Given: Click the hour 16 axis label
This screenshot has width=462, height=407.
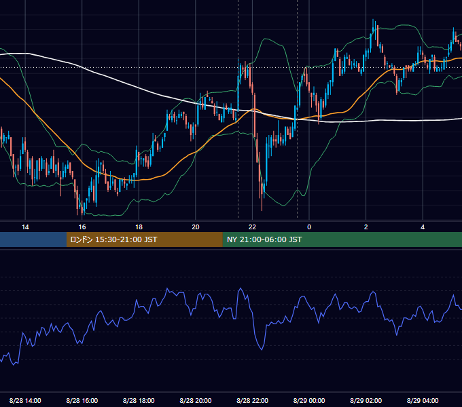Looking at the screenshot, I should tap(82, 227).
